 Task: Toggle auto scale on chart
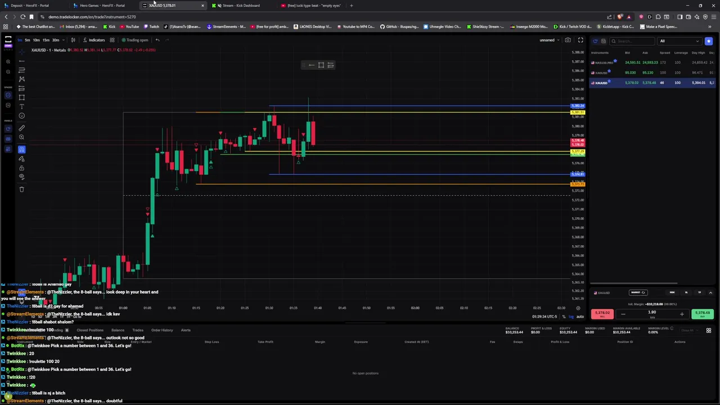click(x=580, y=317)
